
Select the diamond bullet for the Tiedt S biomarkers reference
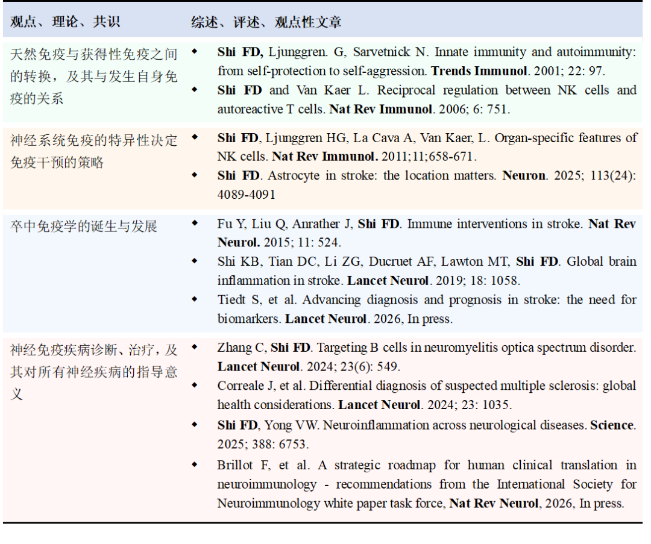196,300
